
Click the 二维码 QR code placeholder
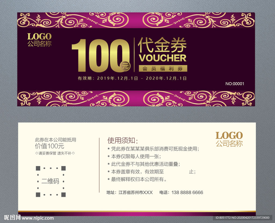click(51, 181)
